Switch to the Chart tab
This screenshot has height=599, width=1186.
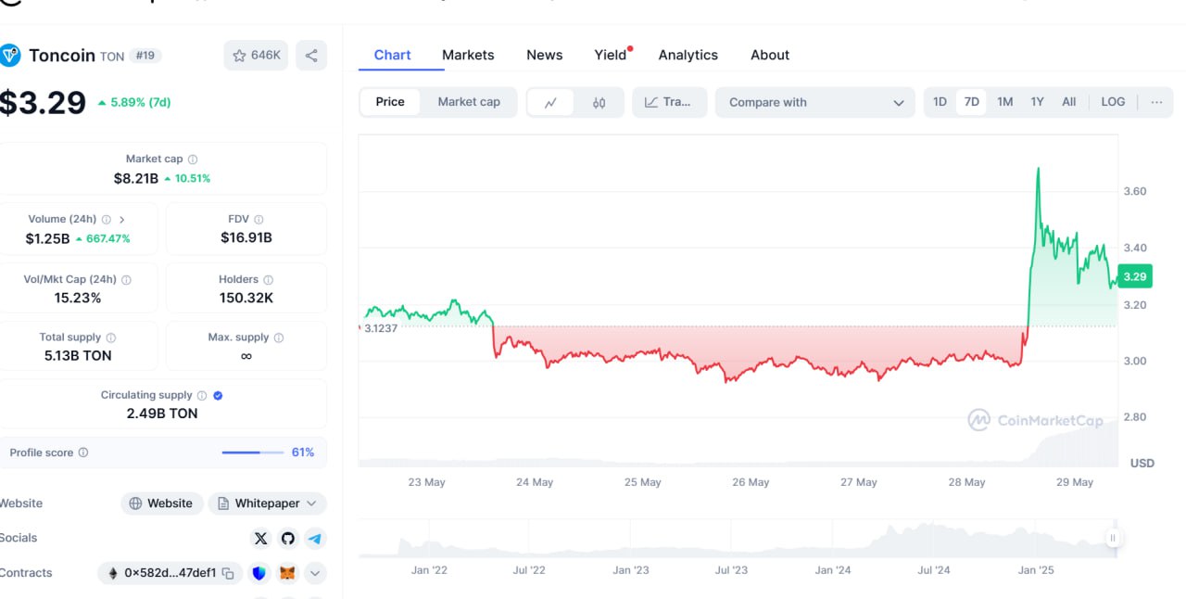pos(392,56)
